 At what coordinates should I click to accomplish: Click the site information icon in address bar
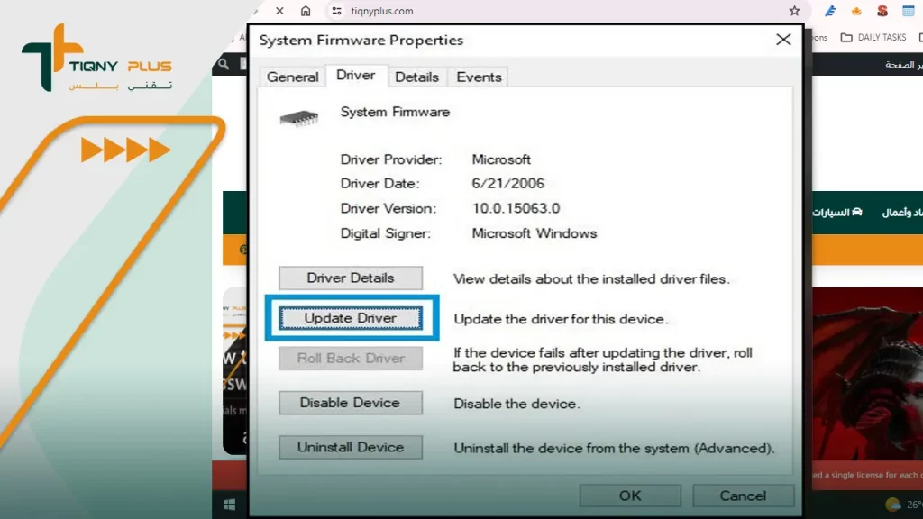pyautogui.click(x=337, y=11)
